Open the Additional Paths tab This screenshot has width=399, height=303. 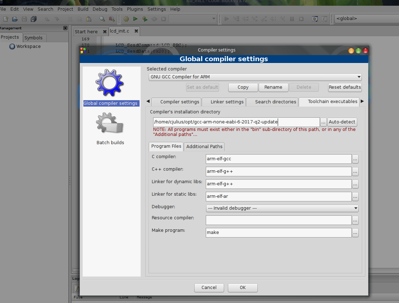pyautogui.click(x=204, y=147)
